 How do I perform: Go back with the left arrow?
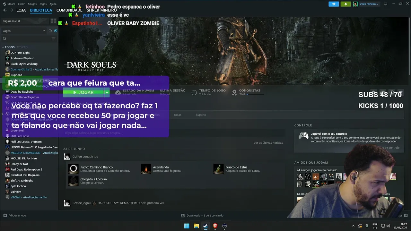click(x=5, y=10)
